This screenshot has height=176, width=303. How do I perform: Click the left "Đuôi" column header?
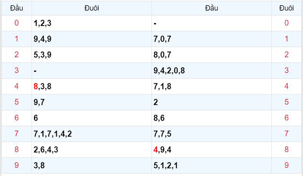[92, 8]
